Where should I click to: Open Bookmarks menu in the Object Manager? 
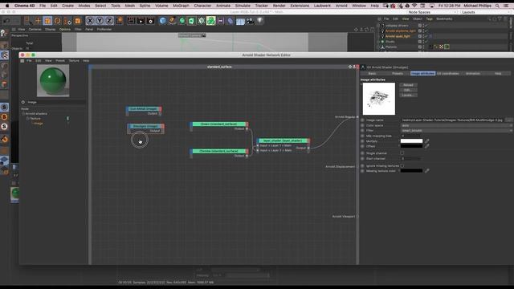(444, 18)
